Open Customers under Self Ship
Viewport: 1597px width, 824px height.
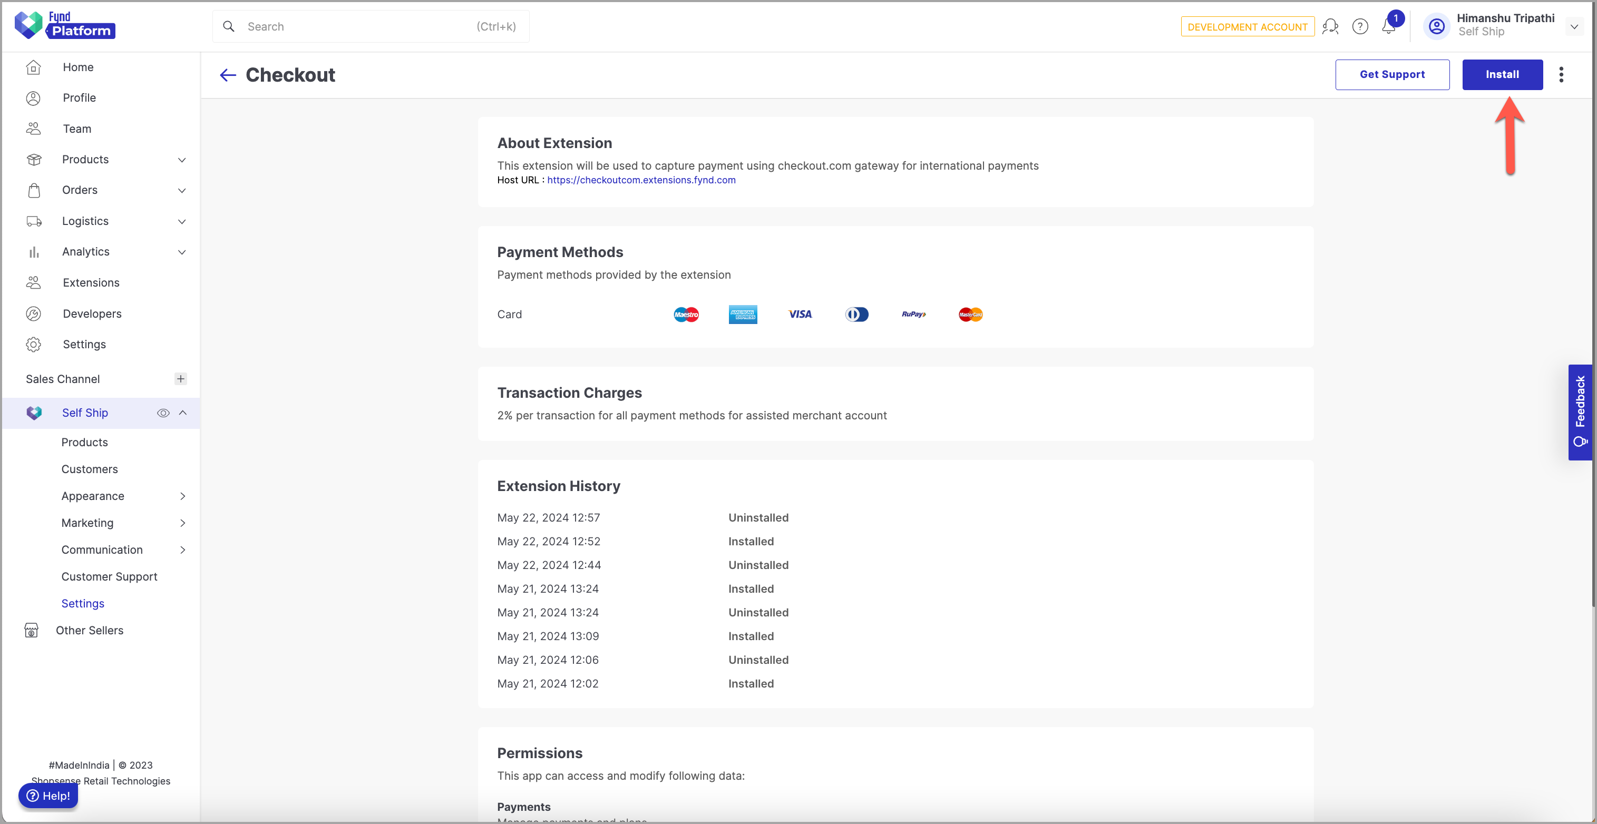[x=89, y=469]
